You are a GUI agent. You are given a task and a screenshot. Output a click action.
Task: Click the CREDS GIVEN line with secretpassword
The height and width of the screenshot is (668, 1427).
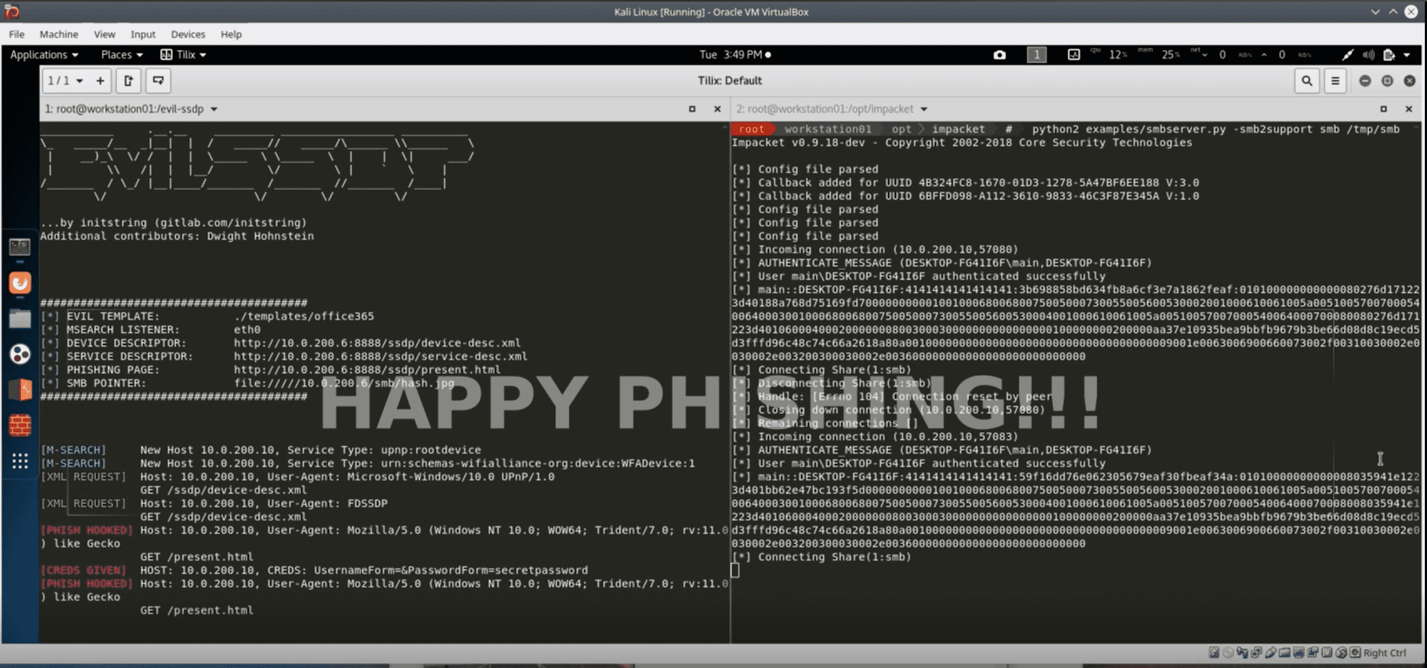pos(314,570)
